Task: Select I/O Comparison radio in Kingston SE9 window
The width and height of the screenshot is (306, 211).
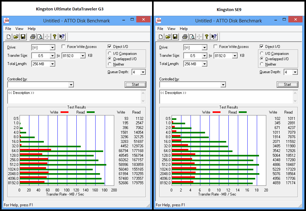Action: coord(262,53)
